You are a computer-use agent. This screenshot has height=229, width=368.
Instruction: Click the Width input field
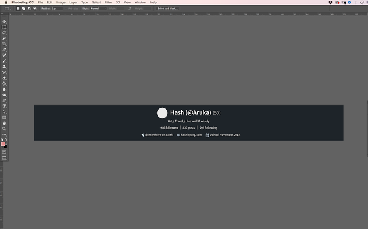pos(121,9)
